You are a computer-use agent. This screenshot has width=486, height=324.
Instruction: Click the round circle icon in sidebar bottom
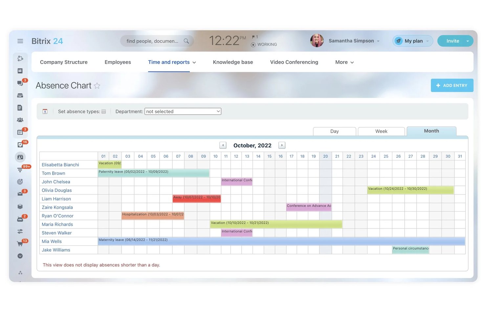tap(20, 256)
